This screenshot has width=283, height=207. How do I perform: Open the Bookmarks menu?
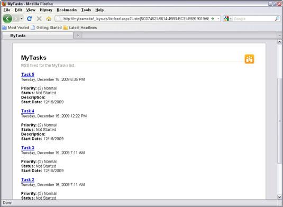pos(67,10)
